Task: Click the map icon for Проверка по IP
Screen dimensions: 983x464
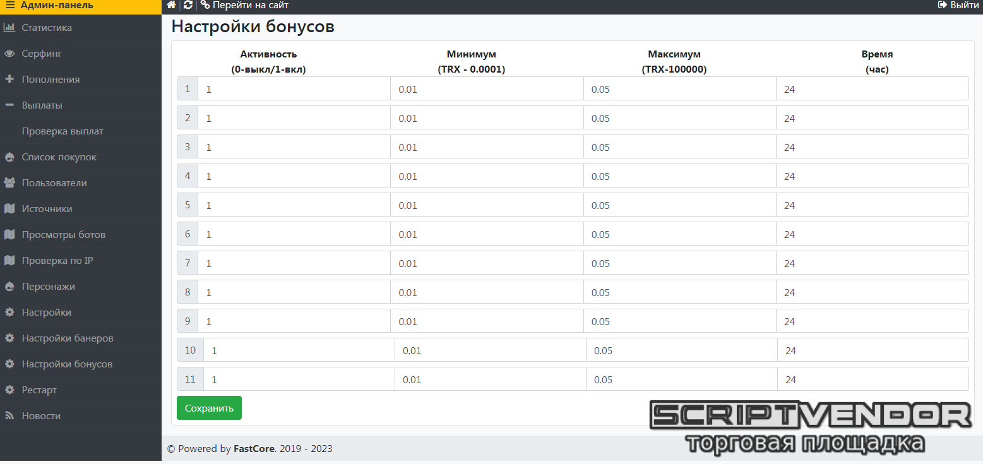Action: click(9, 261)
